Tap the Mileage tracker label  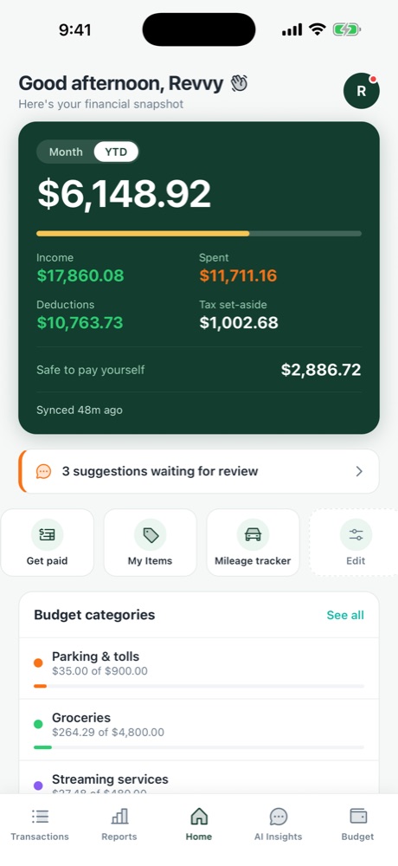click(253, 561)
